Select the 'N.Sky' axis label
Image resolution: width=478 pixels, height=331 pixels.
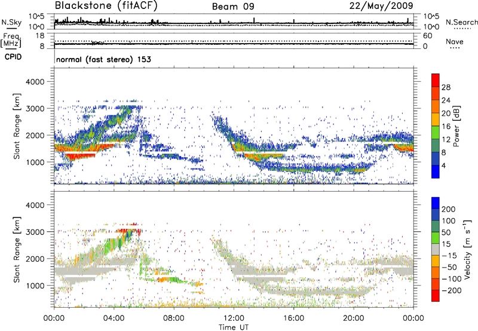coord(11,22)
